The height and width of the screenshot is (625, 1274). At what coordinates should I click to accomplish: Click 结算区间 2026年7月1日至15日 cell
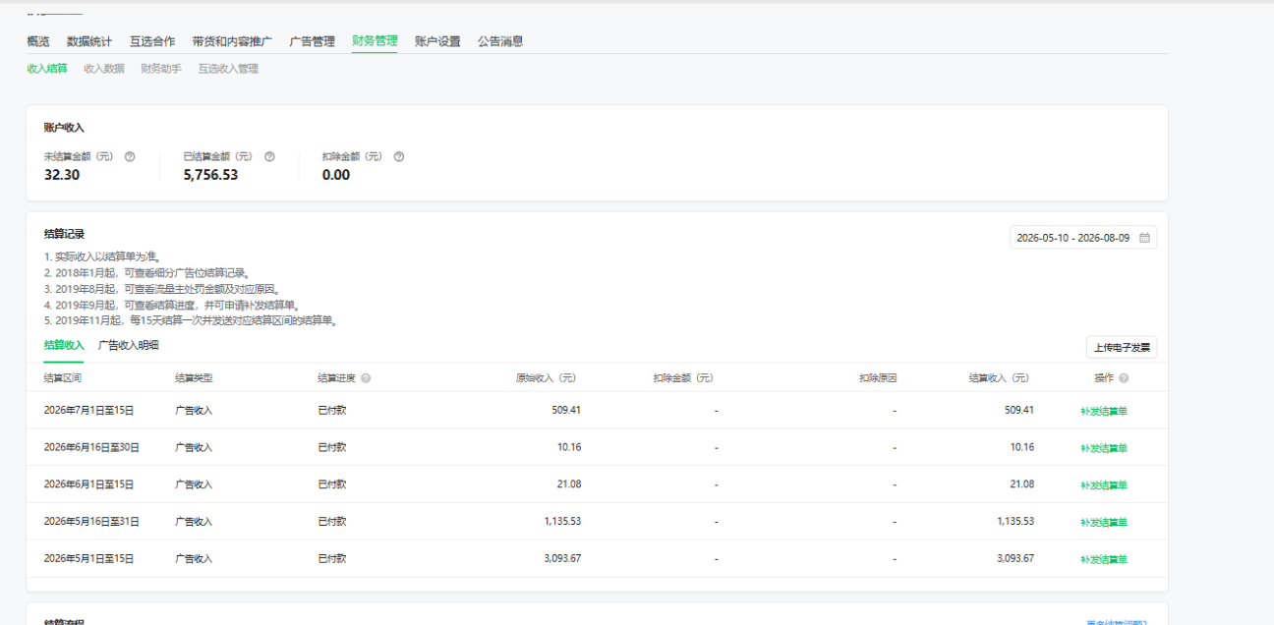pyautogui.click(x=88, y=410)
